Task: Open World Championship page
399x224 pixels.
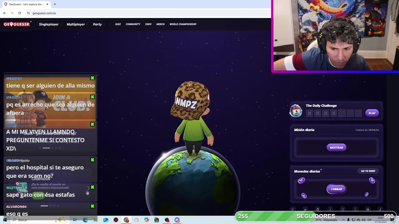Action: point(183,24)
